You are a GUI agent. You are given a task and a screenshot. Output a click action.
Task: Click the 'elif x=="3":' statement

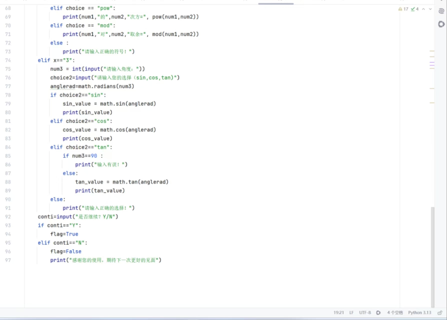[56, 60]
